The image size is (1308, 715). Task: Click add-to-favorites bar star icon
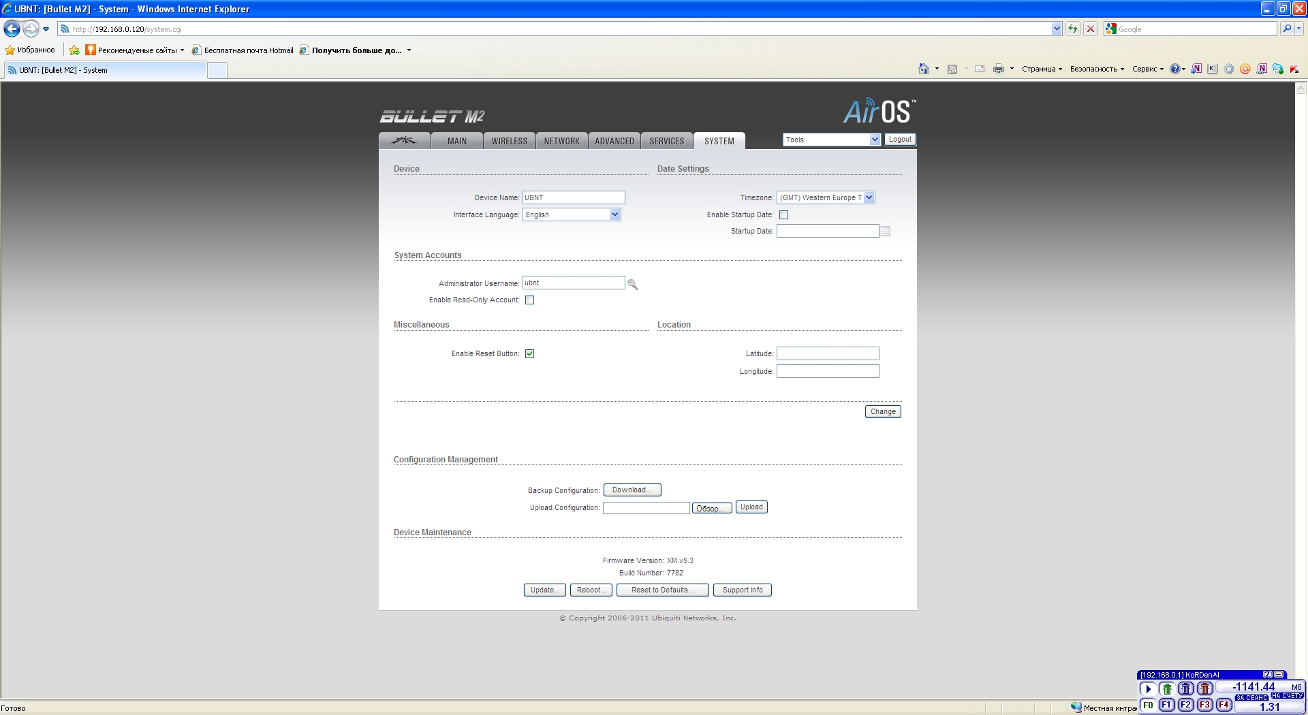tap(74, 50)
